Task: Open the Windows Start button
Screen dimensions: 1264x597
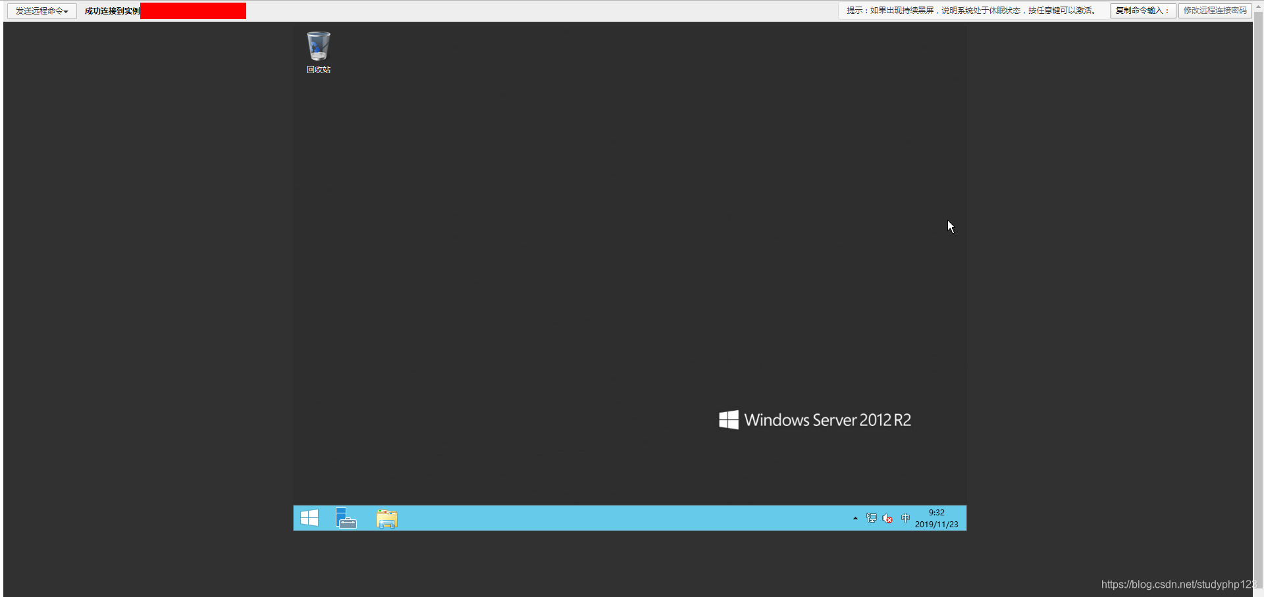Action: point(309,518)
